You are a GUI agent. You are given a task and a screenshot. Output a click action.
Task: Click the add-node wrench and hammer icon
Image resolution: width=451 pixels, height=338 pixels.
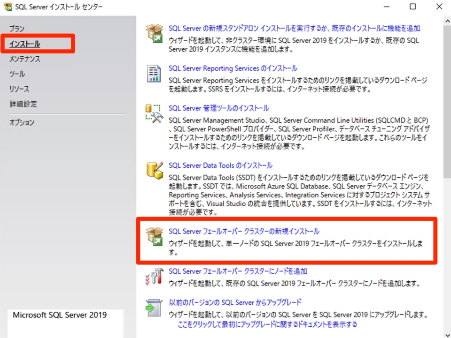point(155,276)
